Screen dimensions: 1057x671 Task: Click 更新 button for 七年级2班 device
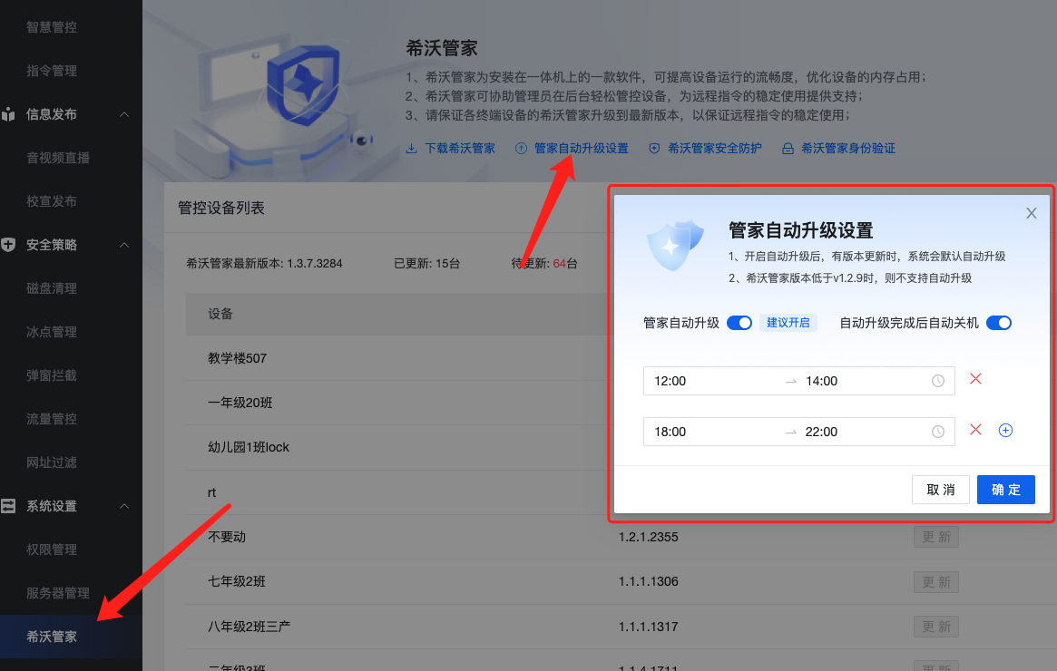[x=936, y=582]
